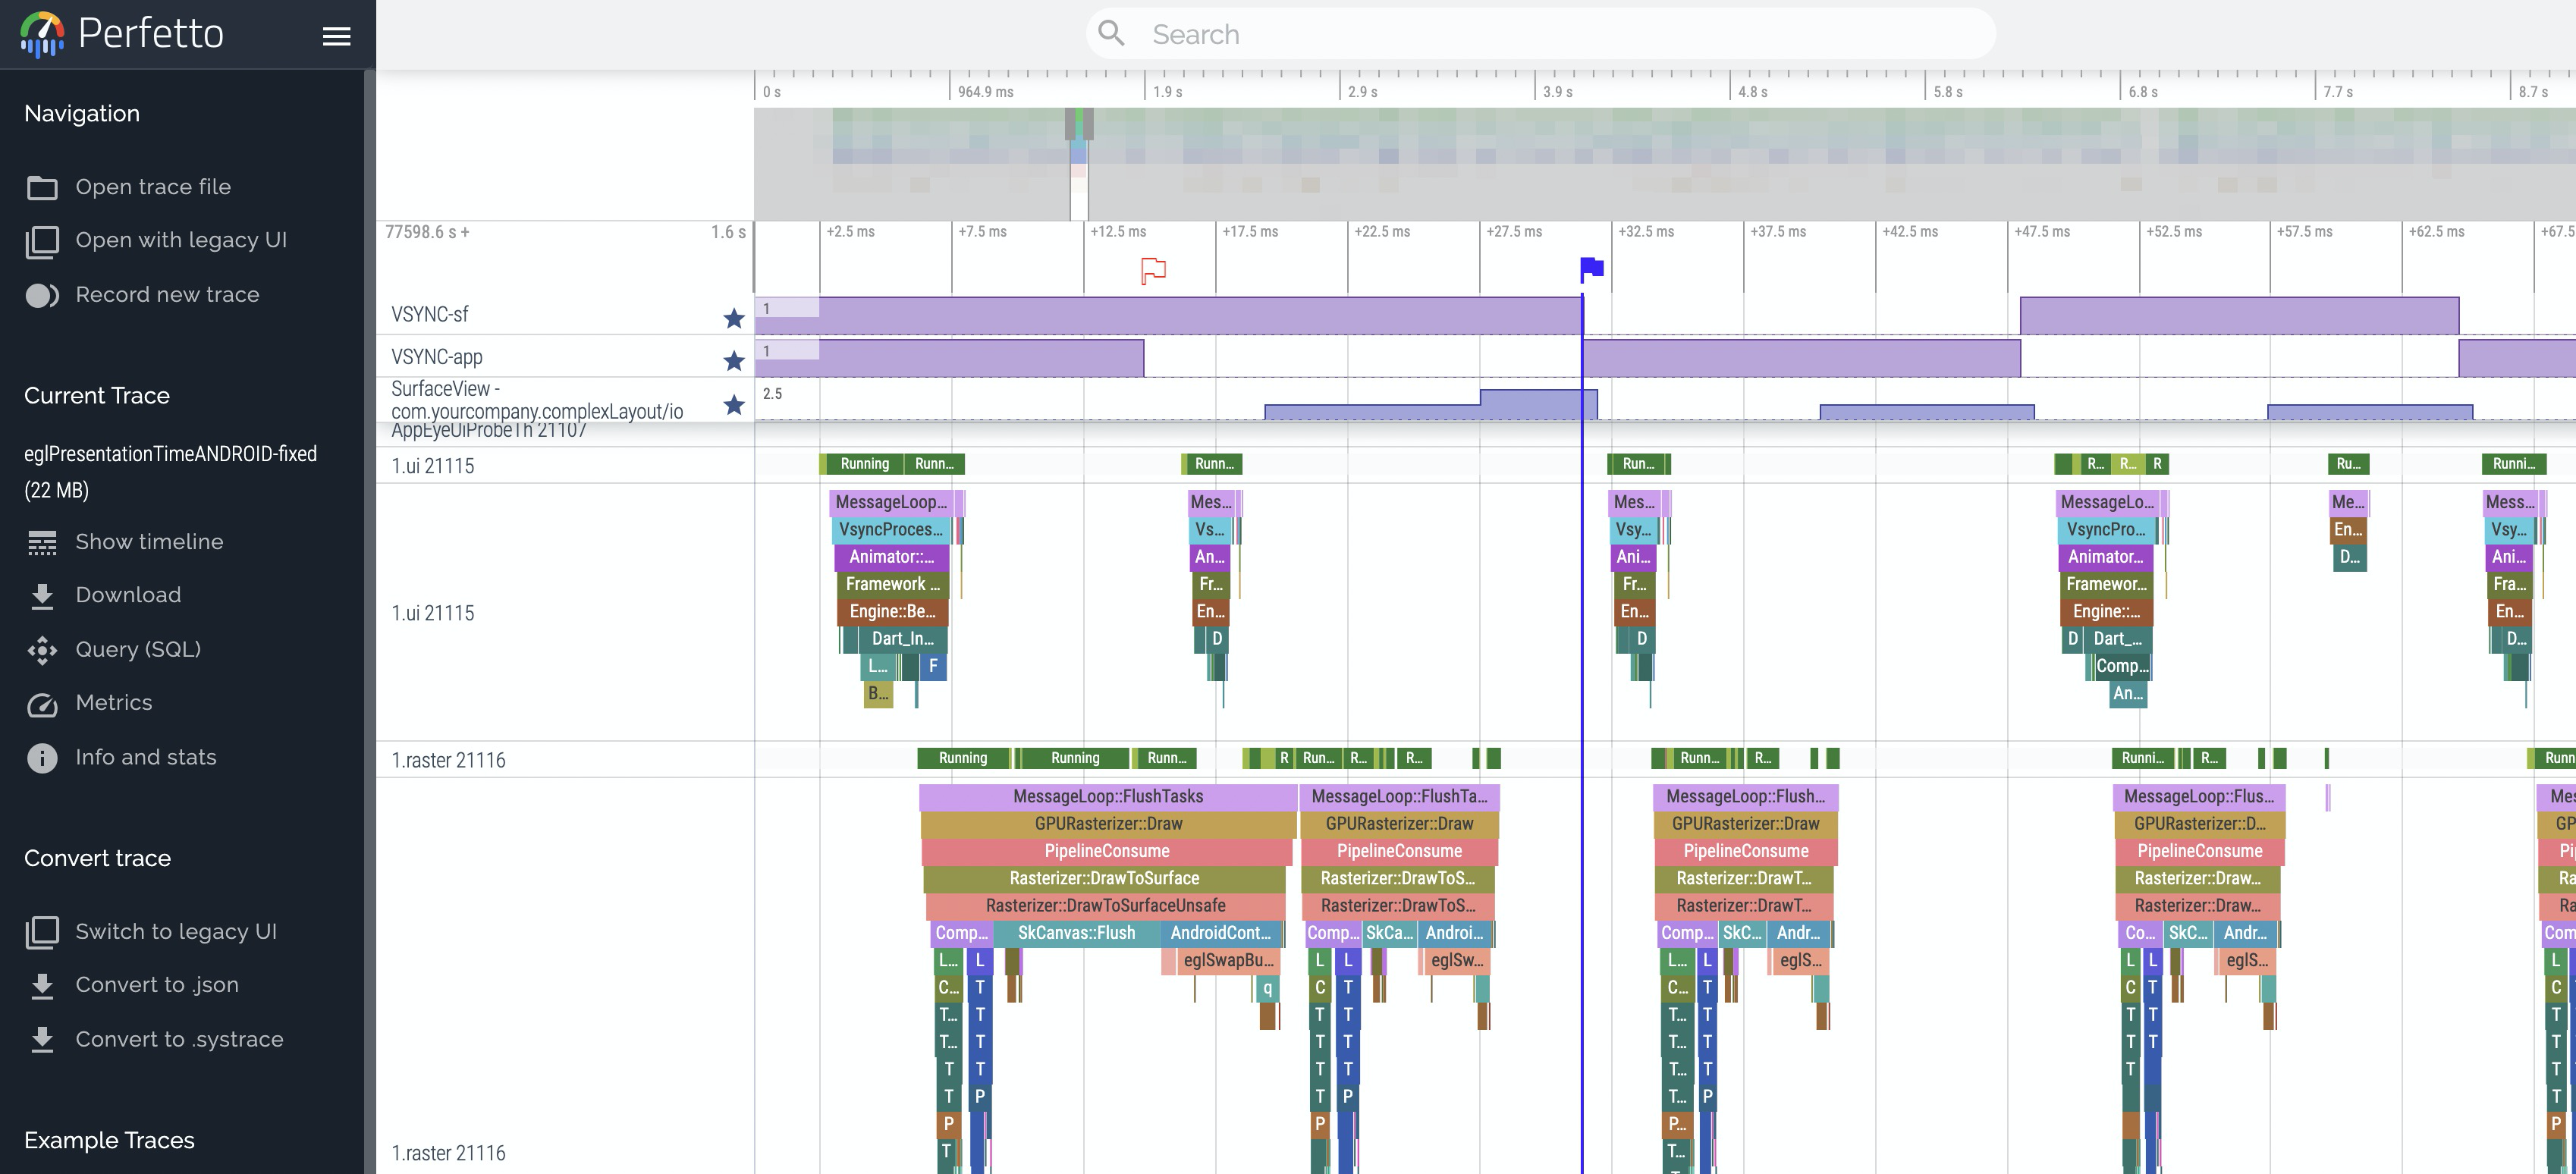Unpin the VSYNC-app track star
Viewport: 2576px width, 1174px height.
point(734,360)
